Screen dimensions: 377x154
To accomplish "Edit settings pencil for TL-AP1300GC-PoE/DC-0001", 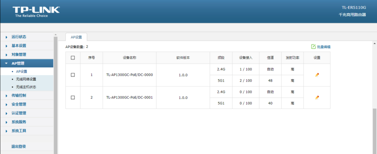I will point(317,97).
